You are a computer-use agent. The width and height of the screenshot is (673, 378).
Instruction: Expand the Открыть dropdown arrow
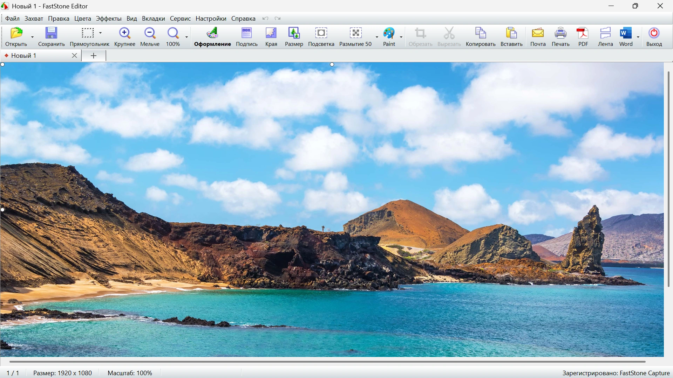click(33, 37)
